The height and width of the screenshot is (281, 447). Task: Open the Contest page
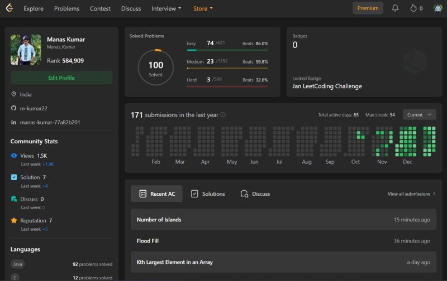[100, 8]
